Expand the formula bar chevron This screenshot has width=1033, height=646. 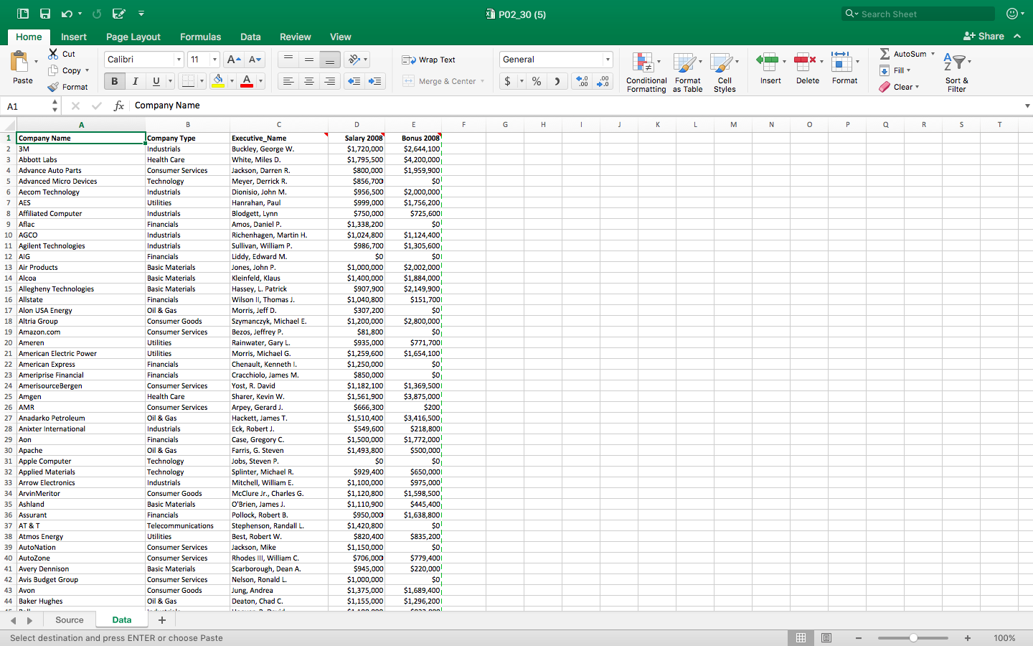coord(1027,106)
